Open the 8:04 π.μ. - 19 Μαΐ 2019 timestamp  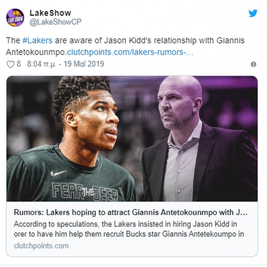click(x=65, y=64)
